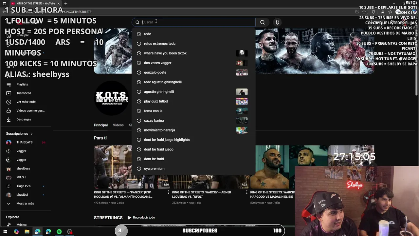Open the browser tab actions menu icon
Viewport: 419px width, 236px height.
coord(4,3)
